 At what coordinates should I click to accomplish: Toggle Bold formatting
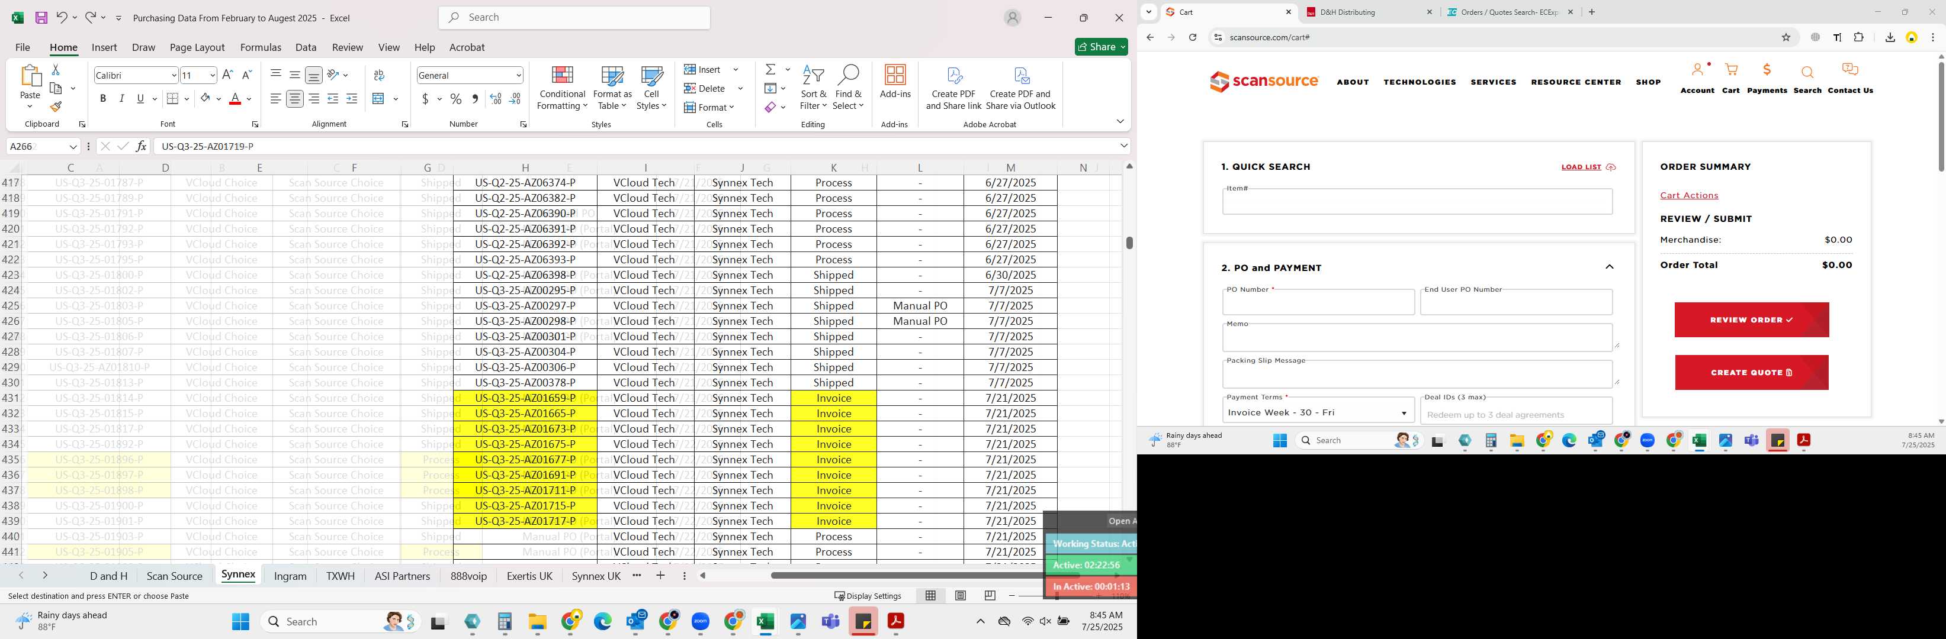[102, 98]
